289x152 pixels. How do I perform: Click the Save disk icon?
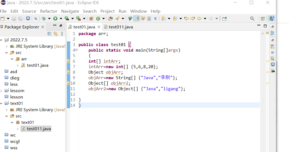[x=14, y=18]
